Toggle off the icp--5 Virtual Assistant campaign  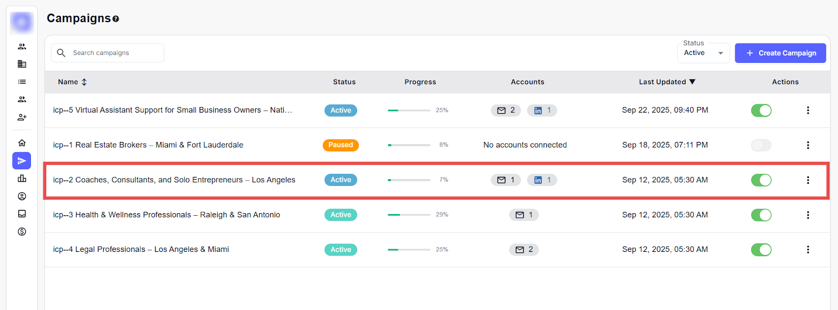coord(761,110)
